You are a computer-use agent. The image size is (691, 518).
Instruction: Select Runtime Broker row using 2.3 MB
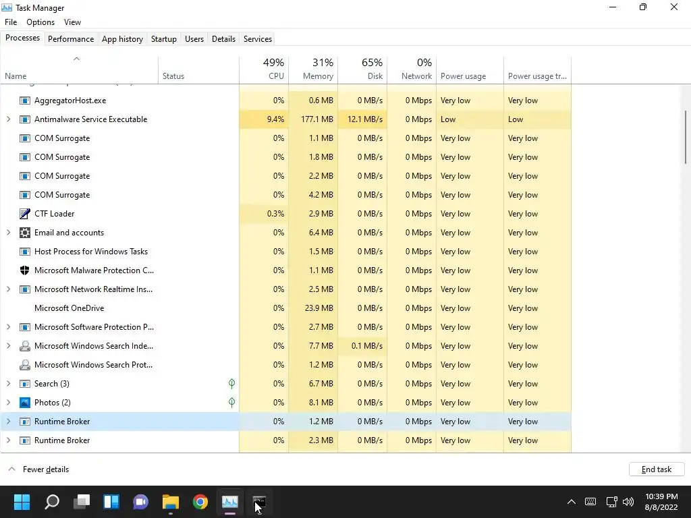coord(286,440)
